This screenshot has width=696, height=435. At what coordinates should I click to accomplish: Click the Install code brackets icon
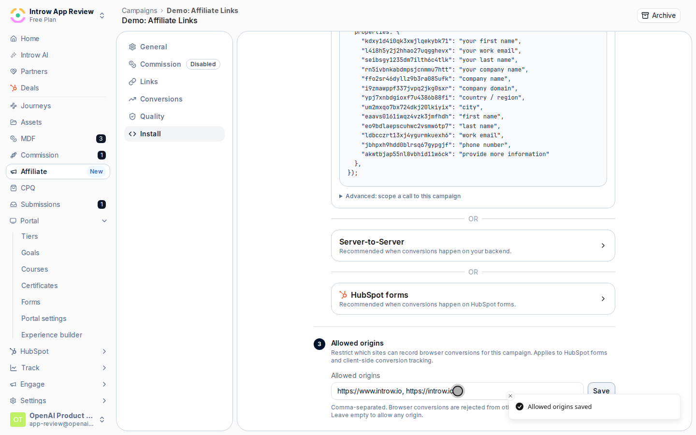click(132, 134)
